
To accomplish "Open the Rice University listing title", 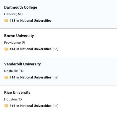I will coord(17,92).
